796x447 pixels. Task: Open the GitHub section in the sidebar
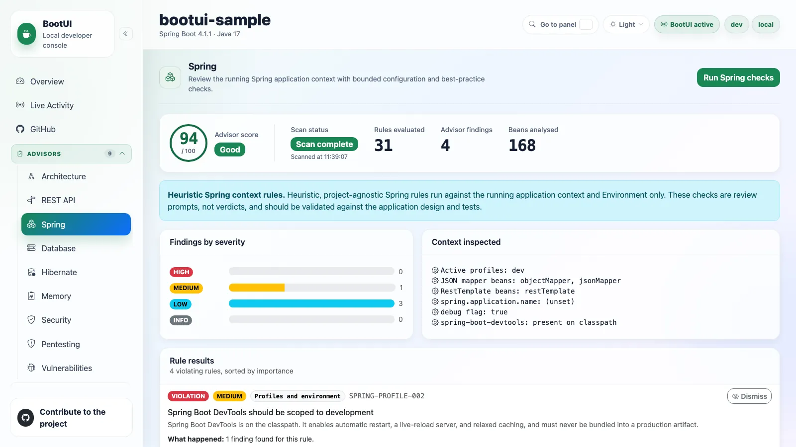pyautogui.click(x=71, y=129)
